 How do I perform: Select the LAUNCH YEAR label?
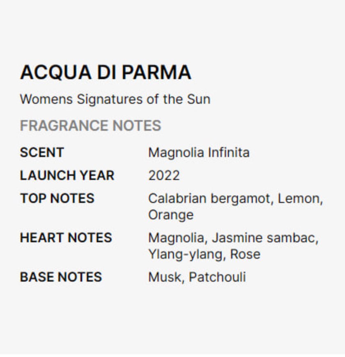point(67,175)
